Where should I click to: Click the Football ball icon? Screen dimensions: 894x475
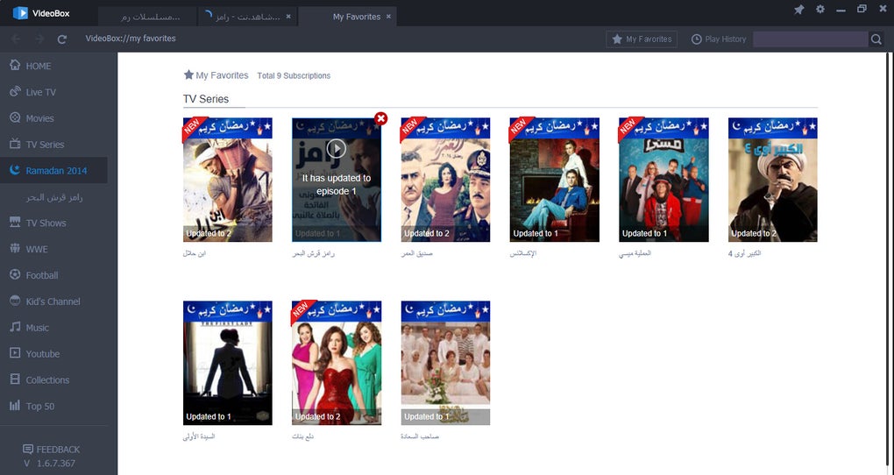coord(15,274)
